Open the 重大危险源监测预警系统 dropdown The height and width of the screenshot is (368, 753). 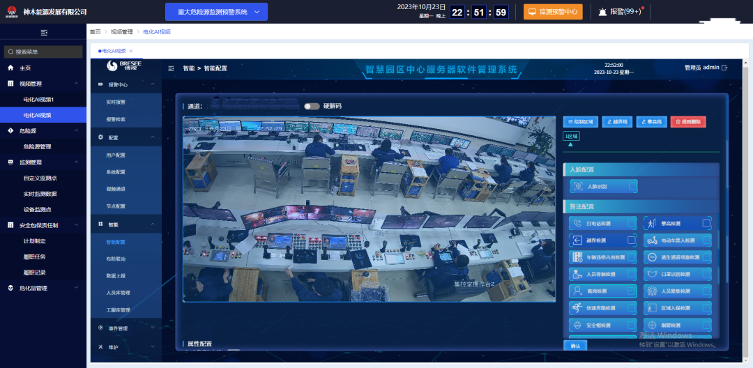tap(216, 12)
